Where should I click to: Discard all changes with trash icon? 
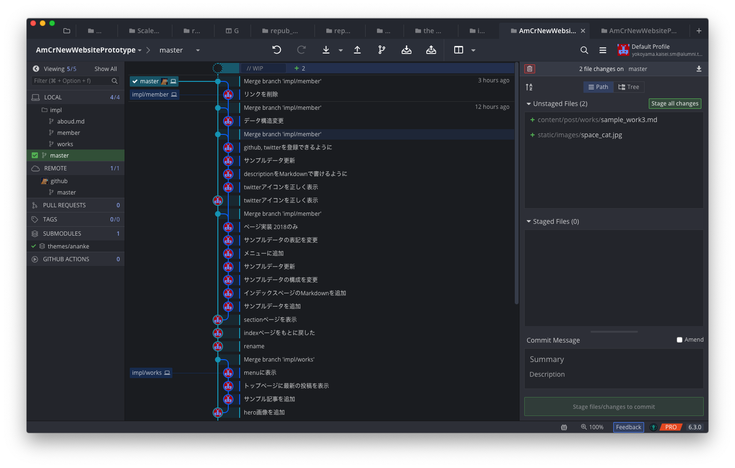click(530, 69)
